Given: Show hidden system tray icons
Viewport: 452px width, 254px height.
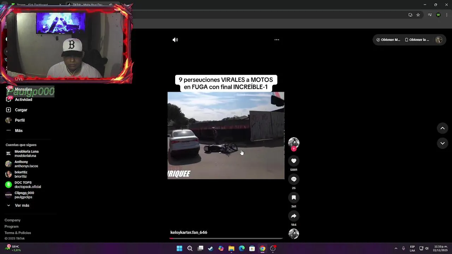Looking at the screenshot, I should 396,248.
